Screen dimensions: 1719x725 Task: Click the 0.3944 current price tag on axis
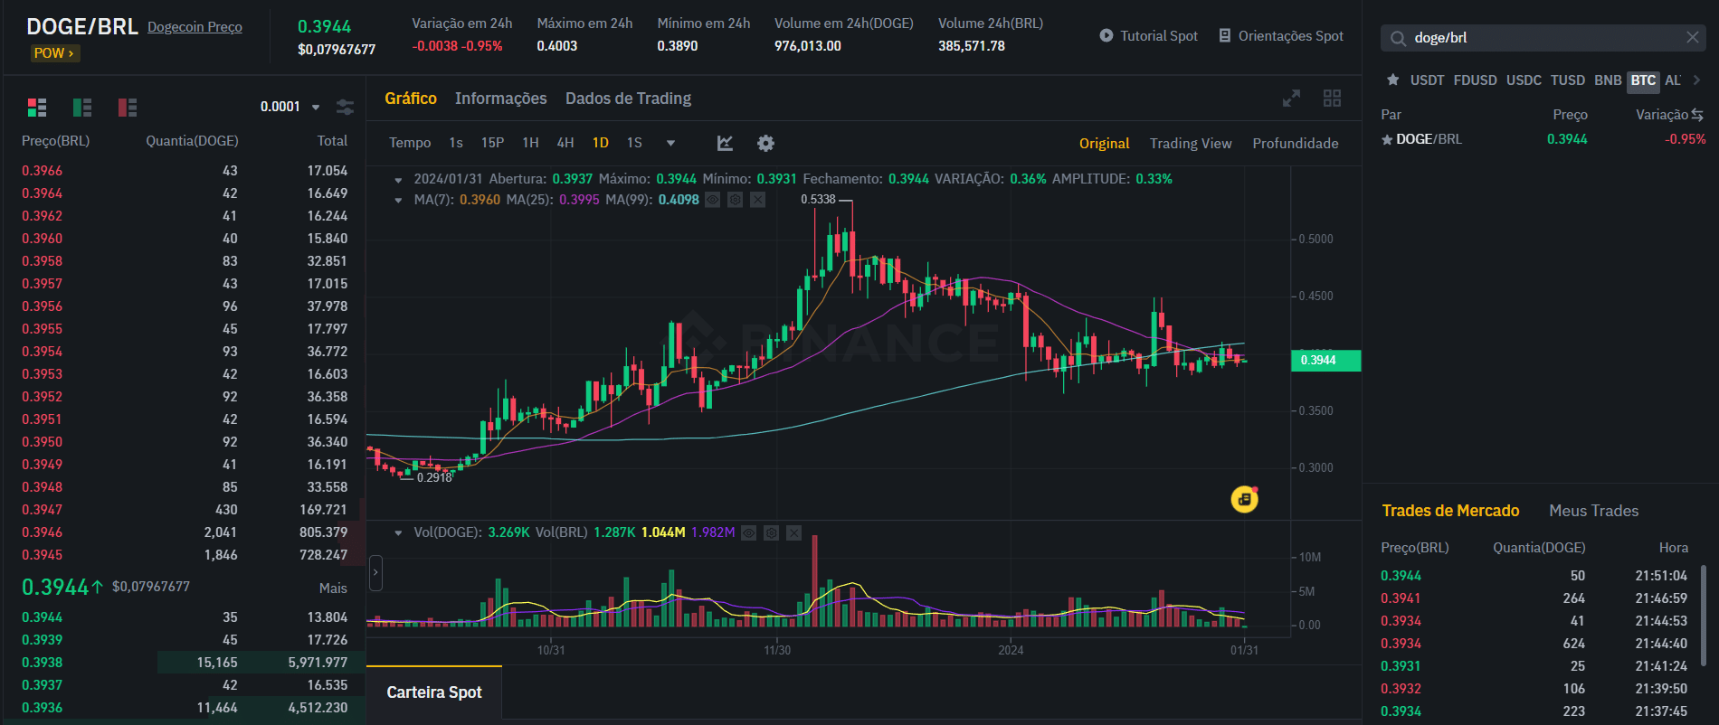click(x=1325, y=361)
